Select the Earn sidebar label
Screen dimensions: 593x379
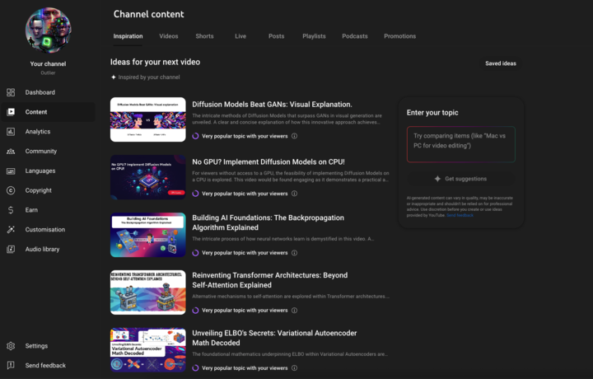click(31, 210)
